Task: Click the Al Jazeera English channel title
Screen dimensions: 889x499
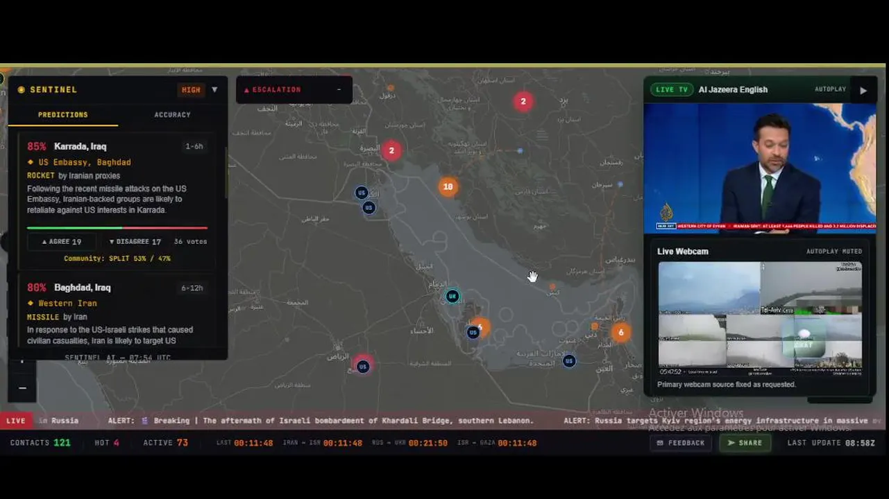Action: (x=733, y=89)
